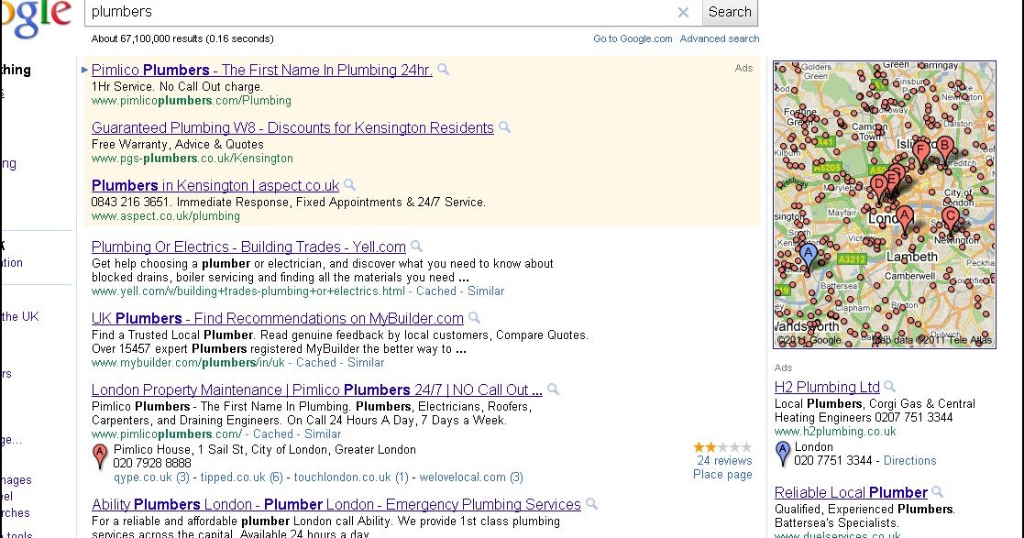Select red marker F on the map

pos(920,153)
